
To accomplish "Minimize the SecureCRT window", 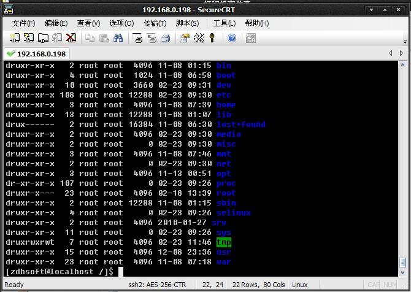I will pyautogui.click(x=371, y=10).
